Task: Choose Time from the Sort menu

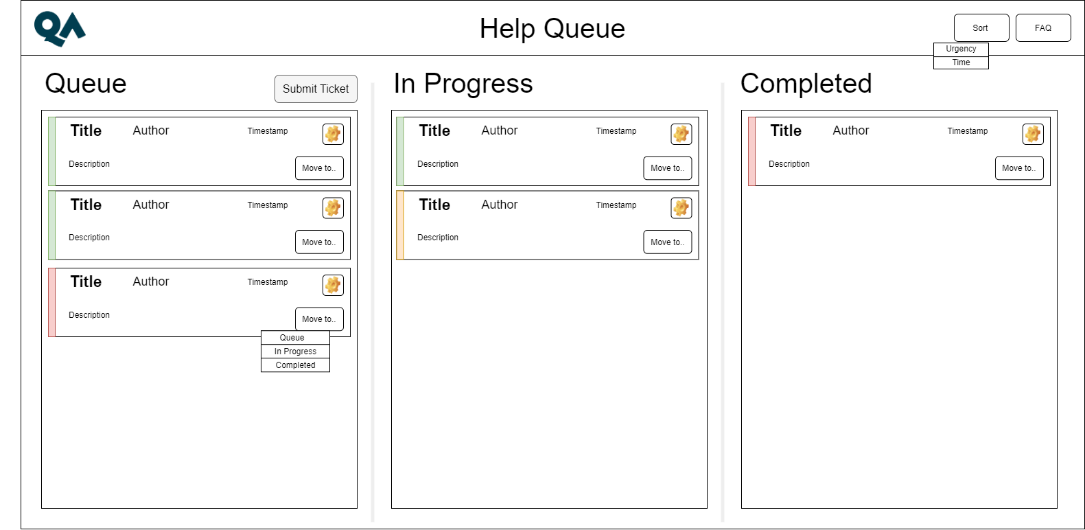Action: [961, 62]
